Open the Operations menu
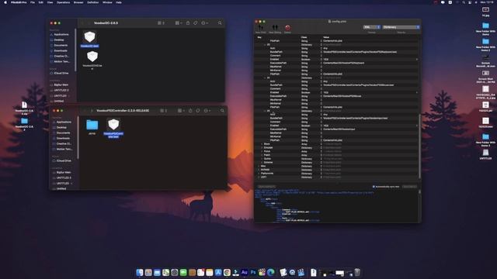The width and height of the screenshot is (497, 279). point(63,2)
